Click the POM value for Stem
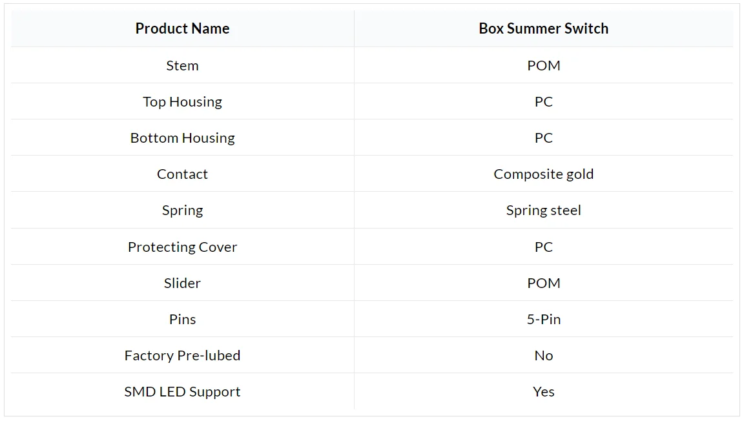Viewport: 744px width, 421px height. 543,65
